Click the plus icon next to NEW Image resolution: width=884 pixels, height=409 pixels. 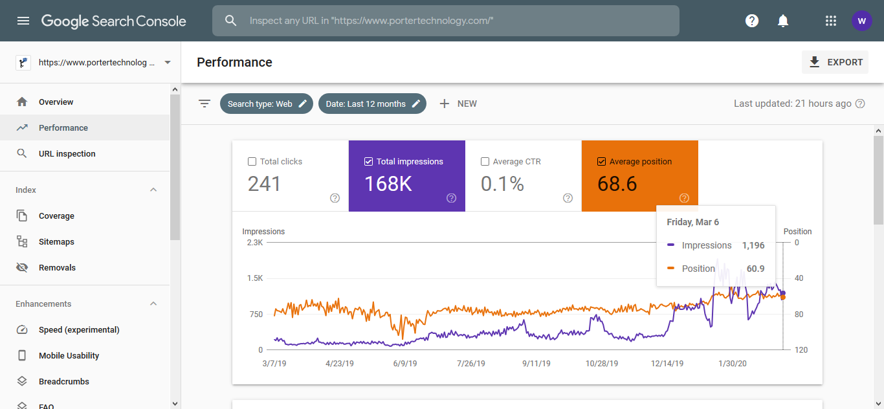445,104
